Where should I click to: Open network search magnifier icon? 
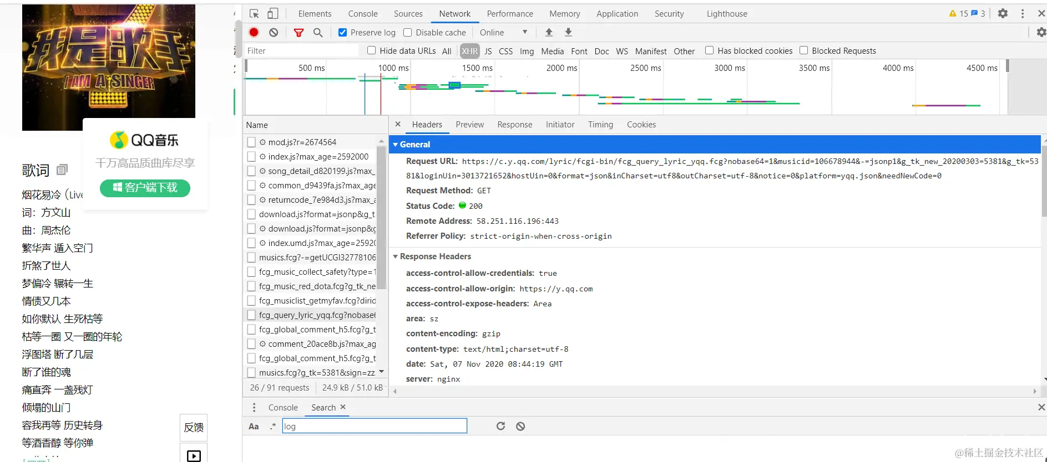click(x=318, y=33)
